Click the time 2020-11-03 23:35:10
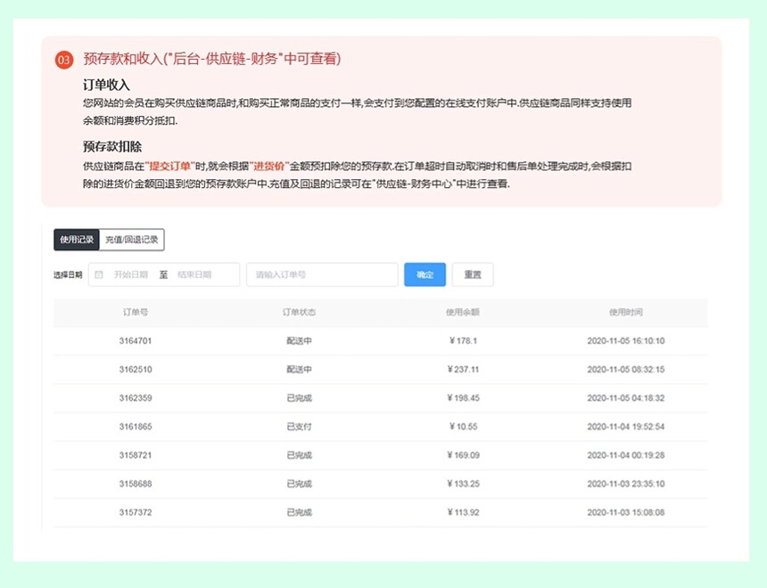This screenshot has height=588, width=767. (626, 484)
